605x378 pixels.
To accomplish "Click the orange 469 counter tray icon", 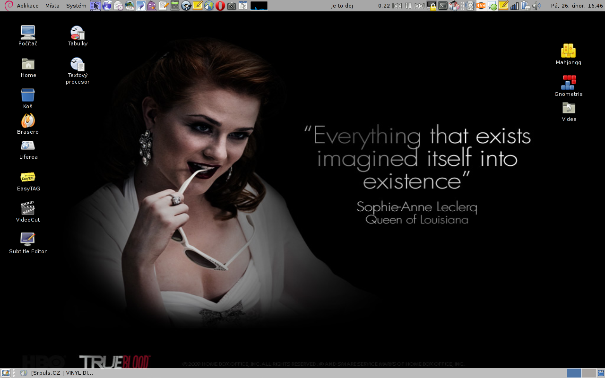I will pos(481,6).
